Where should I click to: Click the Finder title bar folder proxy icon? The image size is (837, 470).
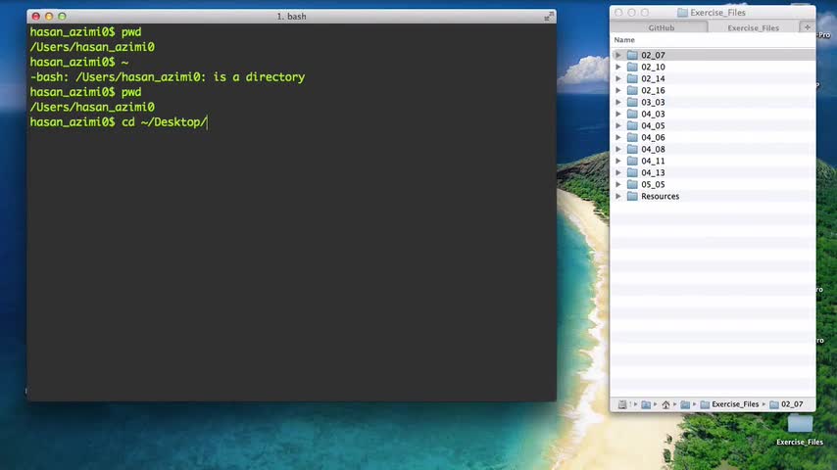pyautogui.click(x=682, y=13)
